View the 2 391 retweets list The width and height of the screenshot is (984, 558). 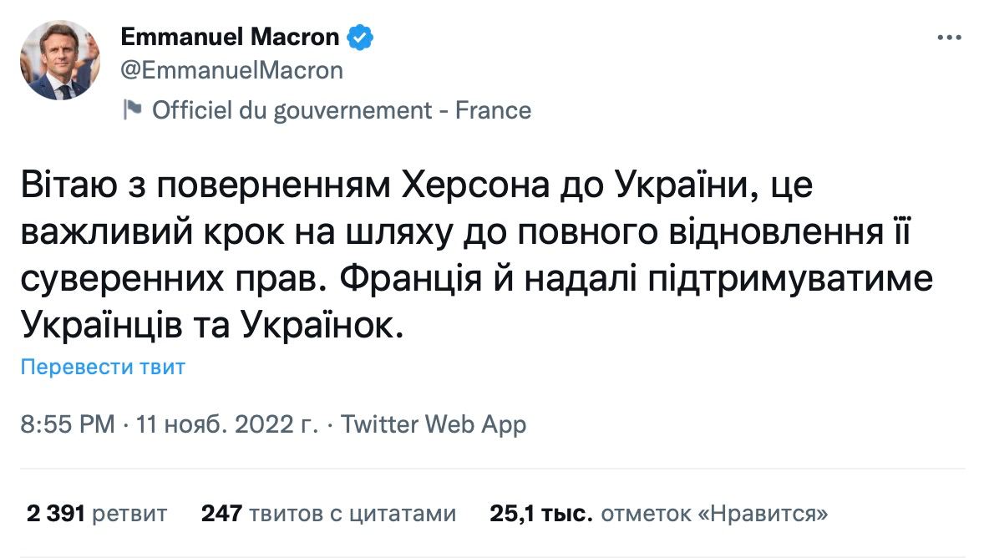(97, 513)
